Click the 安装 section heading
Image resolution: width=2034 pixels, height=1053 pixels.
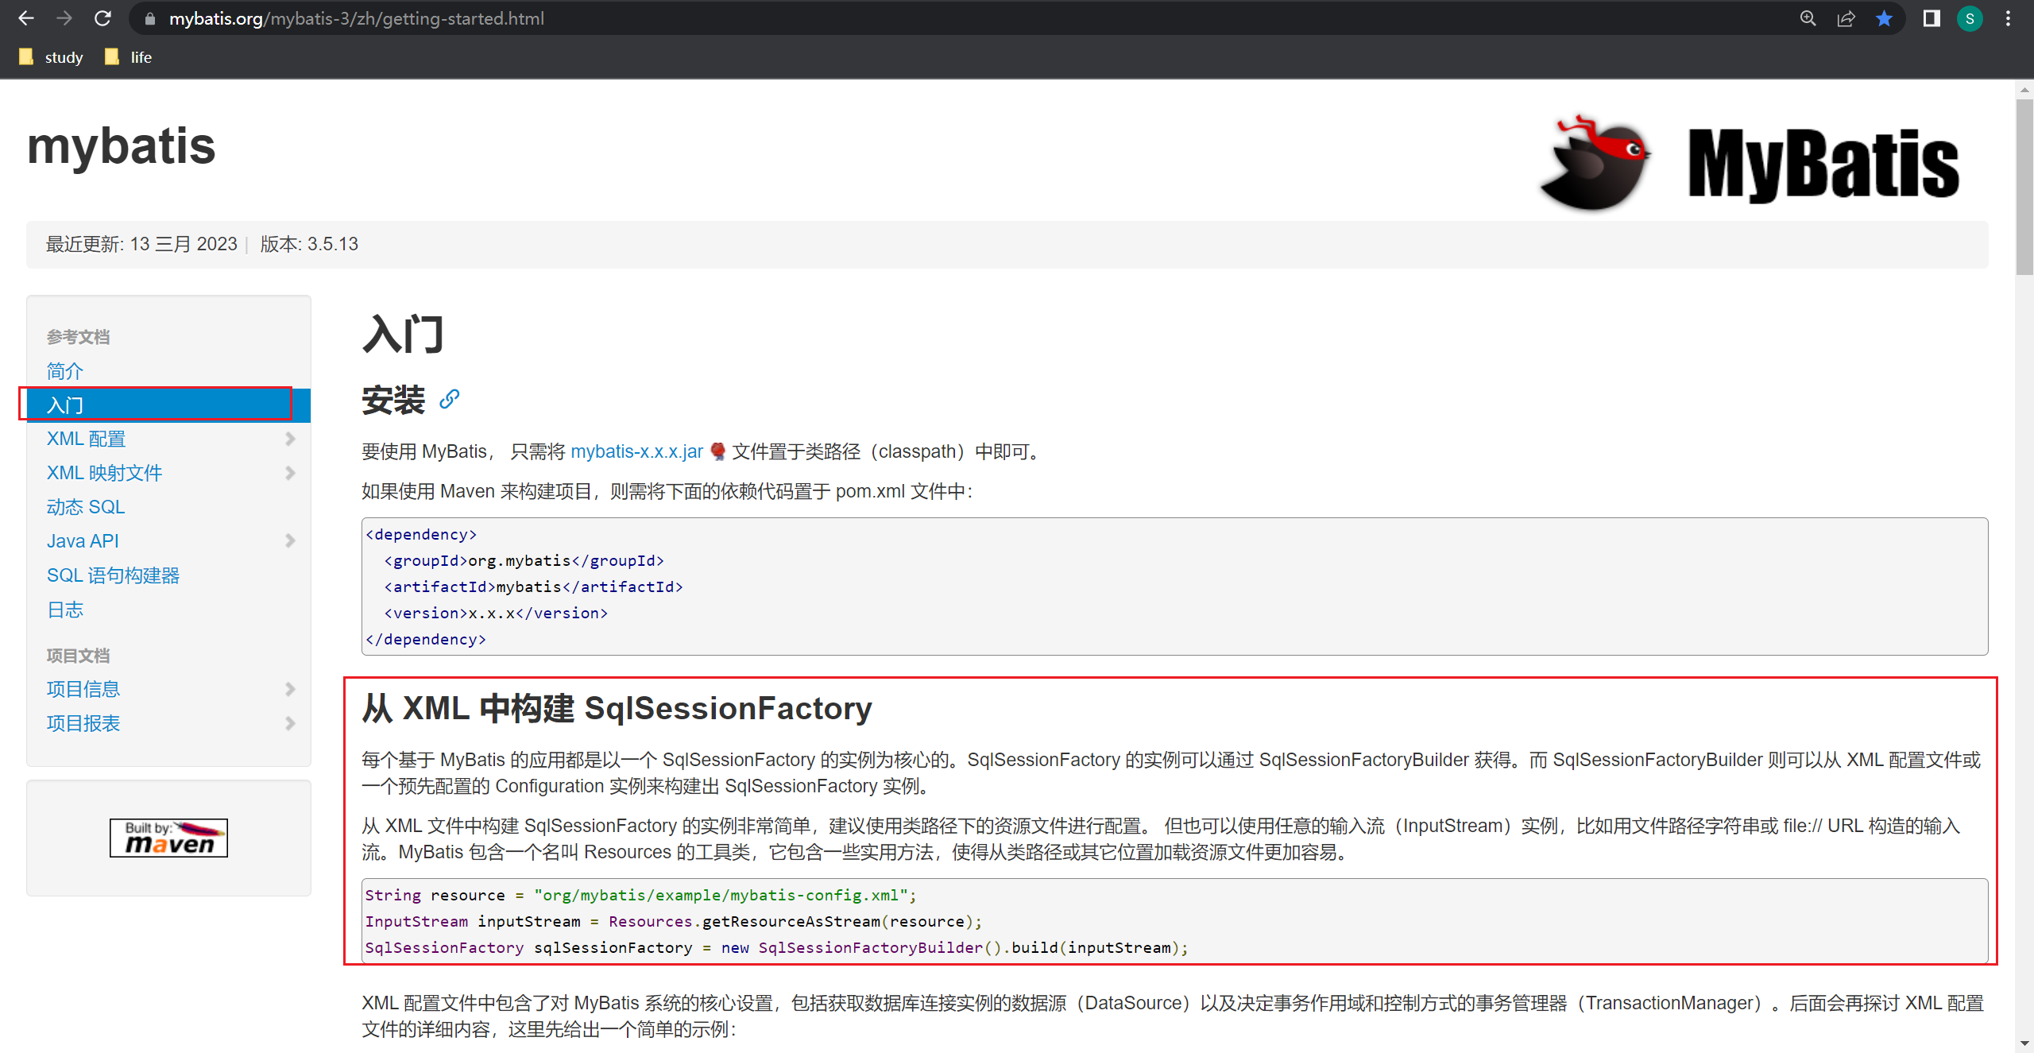(393, 400)
